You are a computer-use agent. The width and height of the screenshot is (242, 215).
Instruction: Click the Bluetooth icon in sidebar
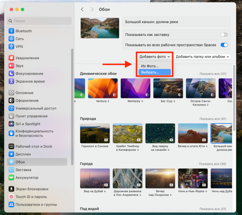coord(11,31)
